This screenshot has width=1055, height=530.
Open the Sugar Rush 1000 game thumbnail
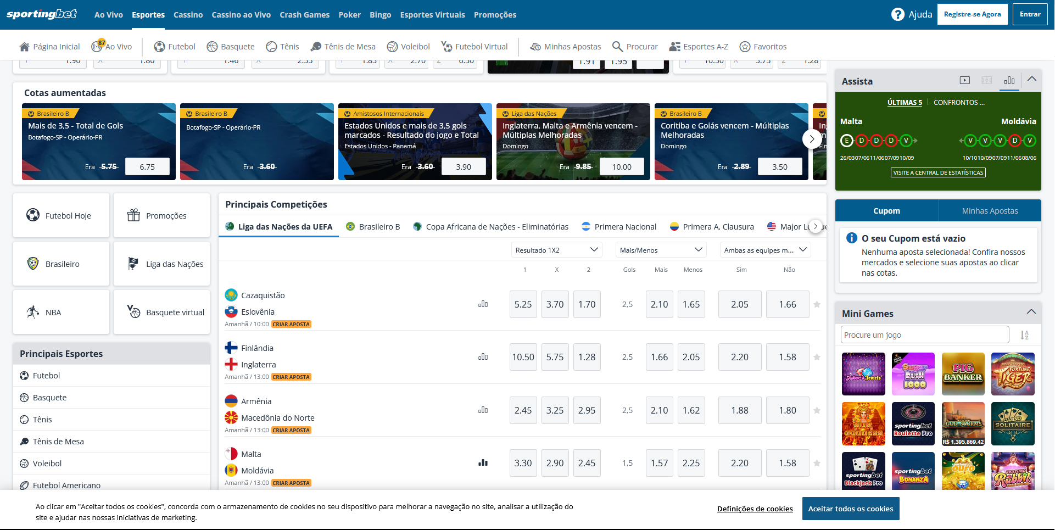point(913,374)
